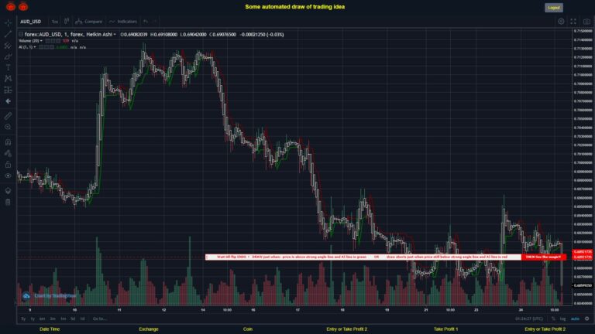Click the back arrow icon in left toolbar
Viewport: 595px width, 334px height.
pos(8,101)
